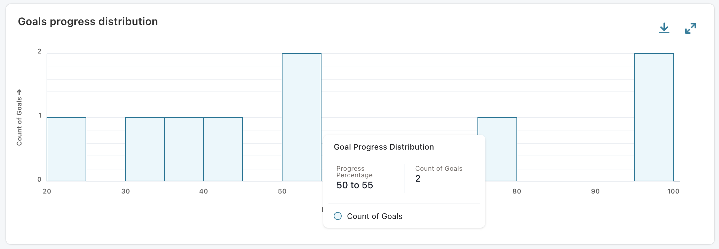Pick the bar spanning 40 to 45 percent
719x249 pixels.
(x=223, y=149)
